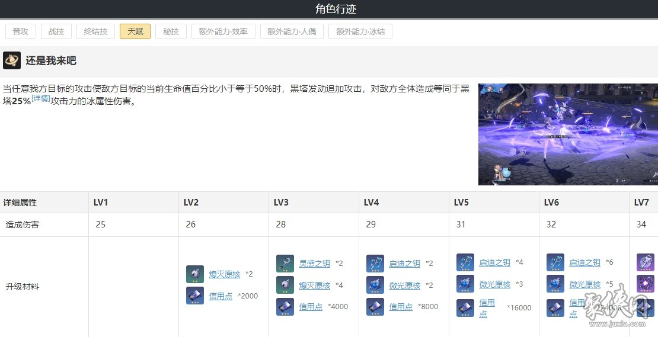Screen dimensions: 658x337
Task: Click the 角色行迹 section header
Action: coord(336,9)
